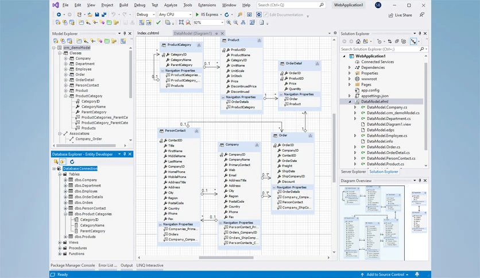480x278 pixels.
Task: Click the first icon in Model Explorer toolbar
Action: click(x=56, y=41)
